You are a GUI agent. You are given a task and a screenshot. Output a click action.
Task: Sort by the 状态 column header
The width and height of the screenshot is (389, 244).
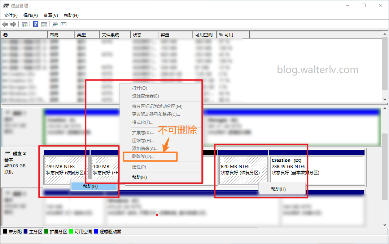point(144,35)
